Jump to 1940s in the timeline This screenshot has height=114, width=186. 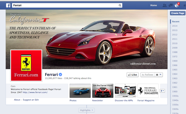175,100
